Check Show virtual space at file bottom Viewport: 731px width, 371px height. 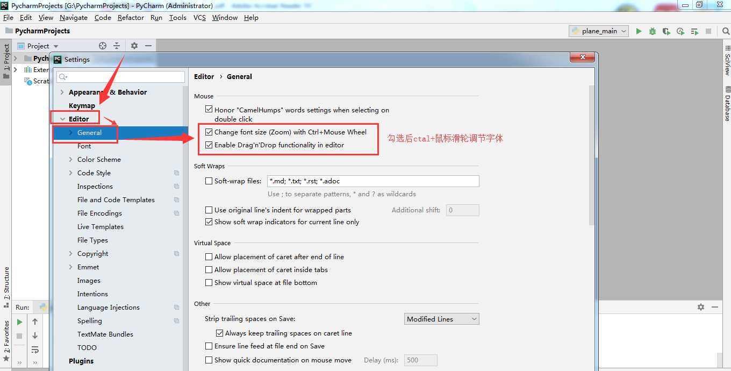coord(209,283)
